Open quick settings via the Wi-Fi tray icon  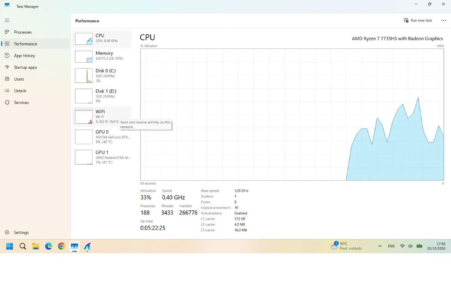[x=402, y=246]
